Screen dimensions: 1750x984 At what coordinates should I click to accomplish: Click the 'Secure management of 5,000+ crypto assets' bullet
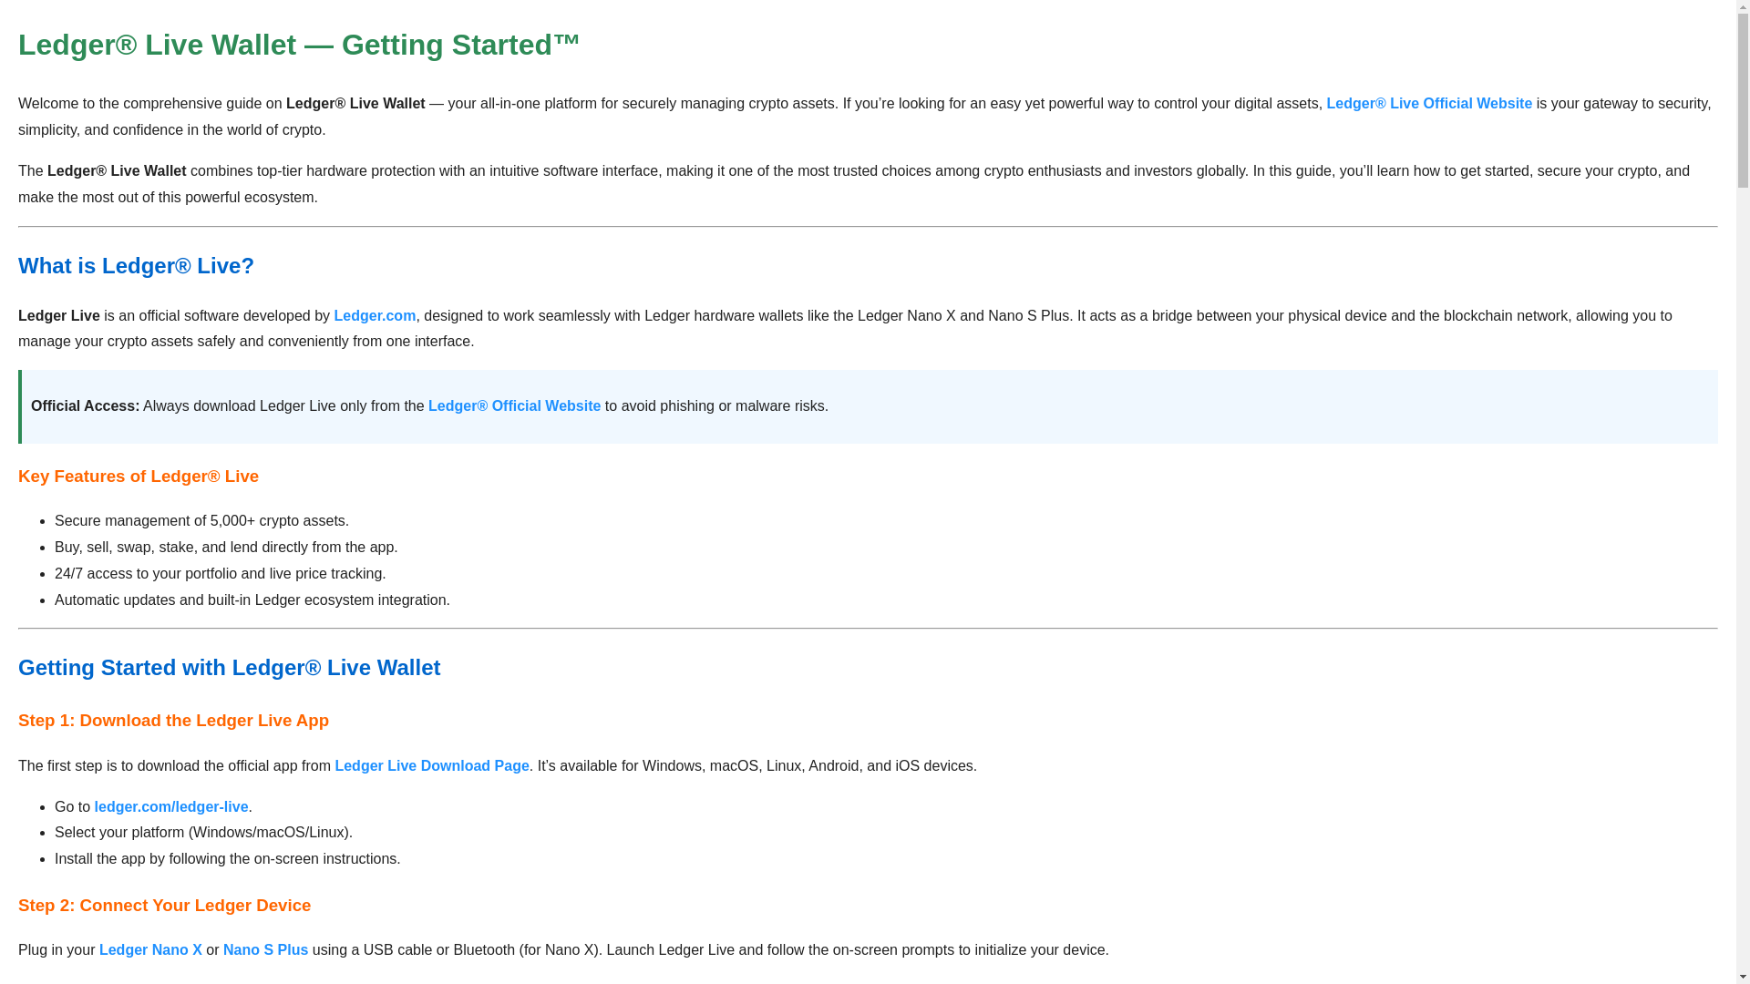pos(201,521)
